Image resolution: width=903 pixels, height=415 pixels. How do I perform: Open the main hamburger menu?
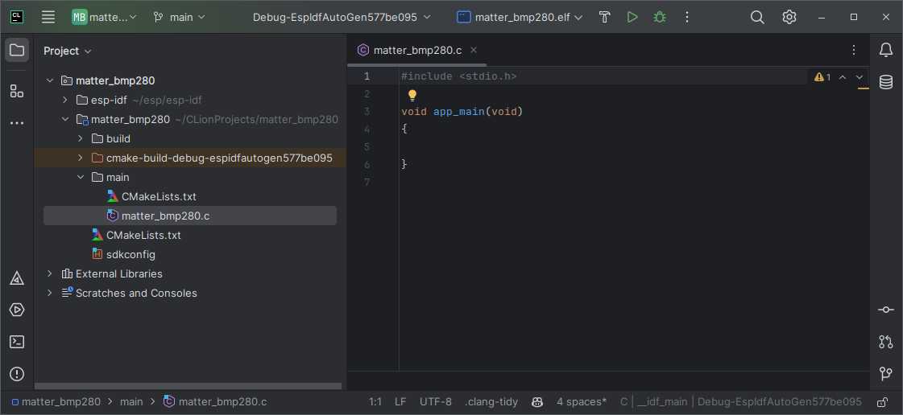[48, 17]
